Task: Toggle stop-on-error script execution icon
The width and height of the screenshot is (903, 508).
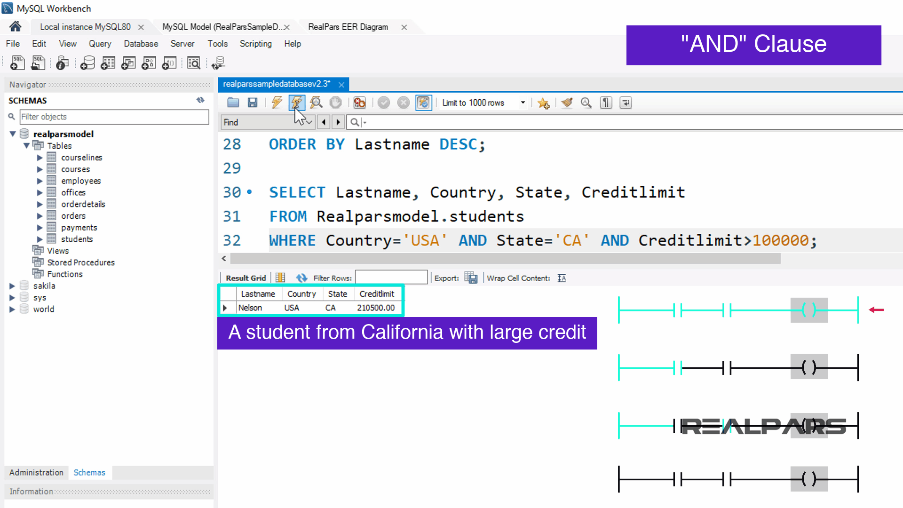Action: (360, 103)
